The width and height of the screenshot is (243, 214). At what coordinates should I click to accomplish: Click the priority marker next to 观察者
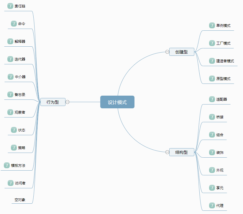pos(10,112)
